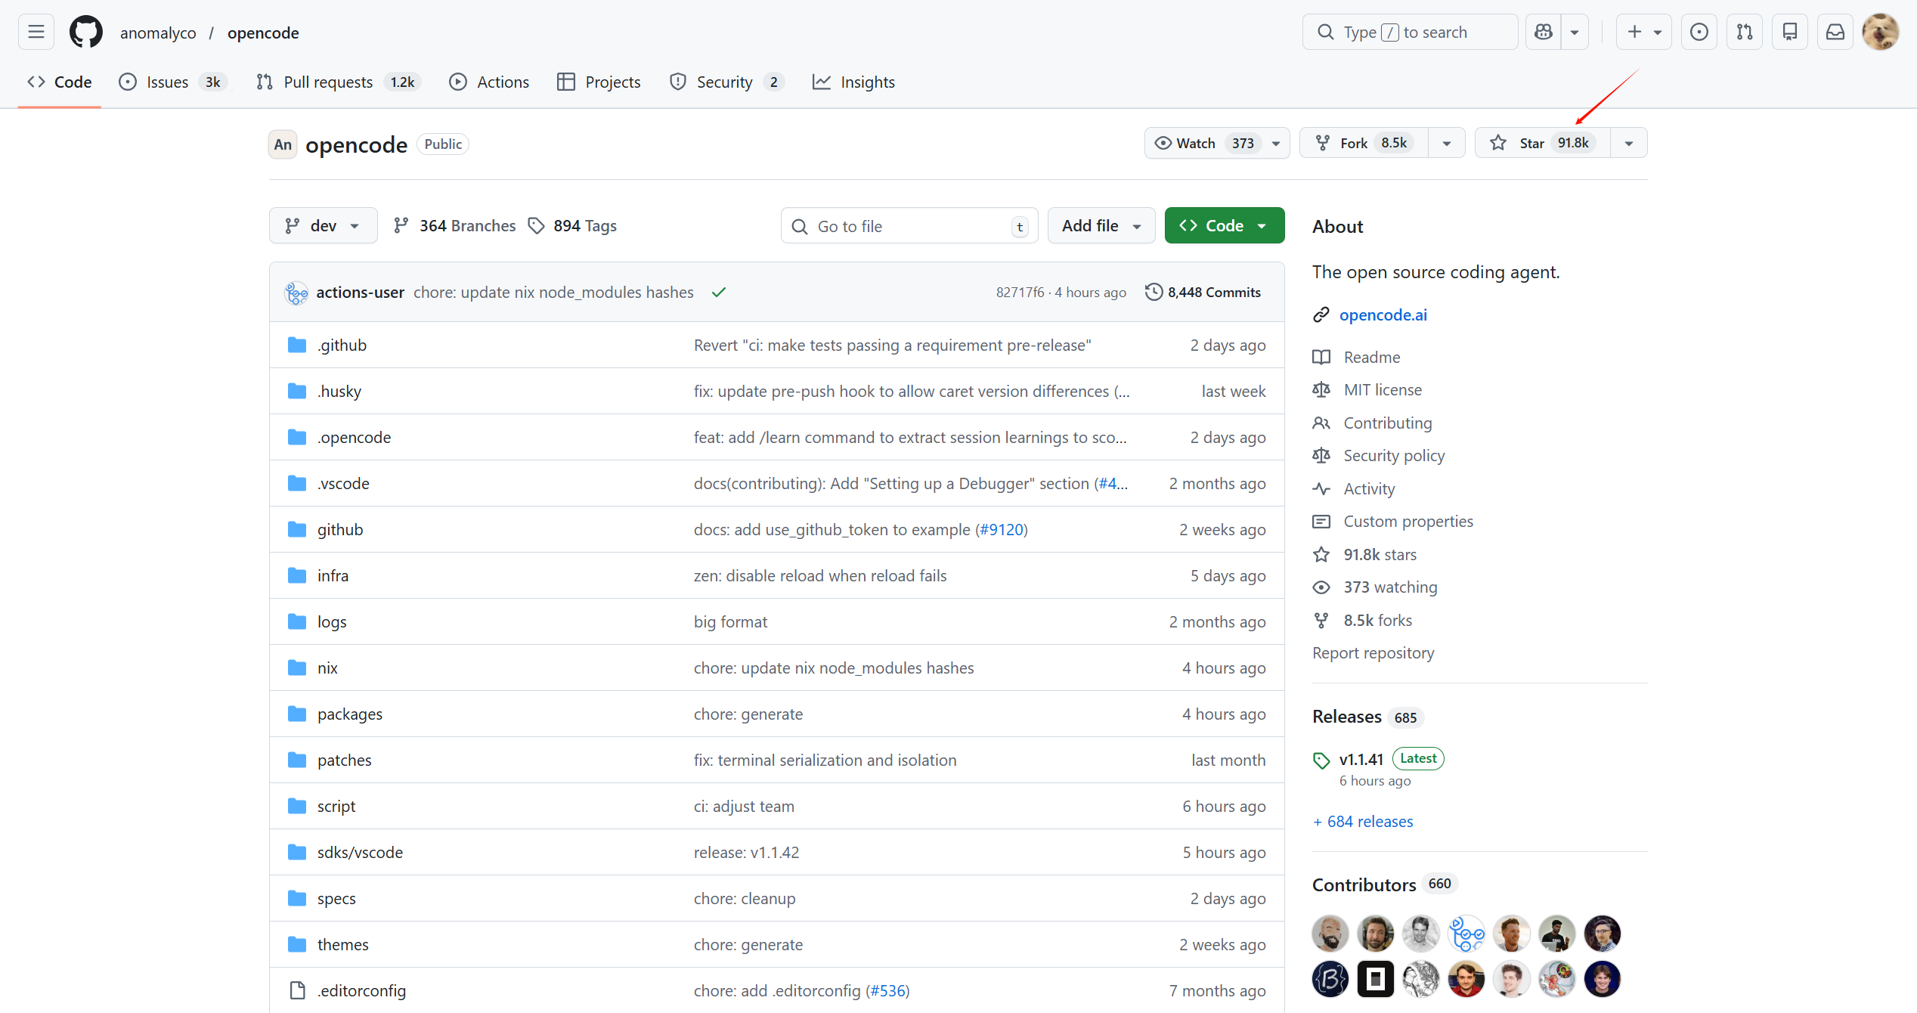This screenshot has height=1013, width=1917.
Task: Click the commit history clock icon
Action: (x=1154, y=292)
